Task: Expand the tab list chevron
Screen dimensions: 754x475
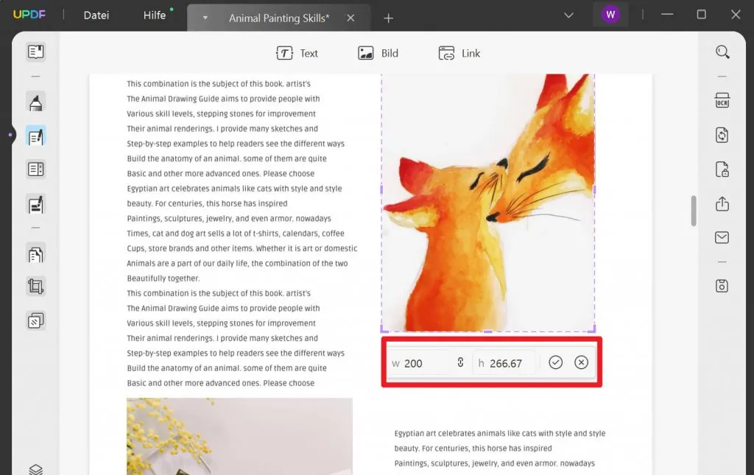Action: pyautogui.click(x=568, y=15)
